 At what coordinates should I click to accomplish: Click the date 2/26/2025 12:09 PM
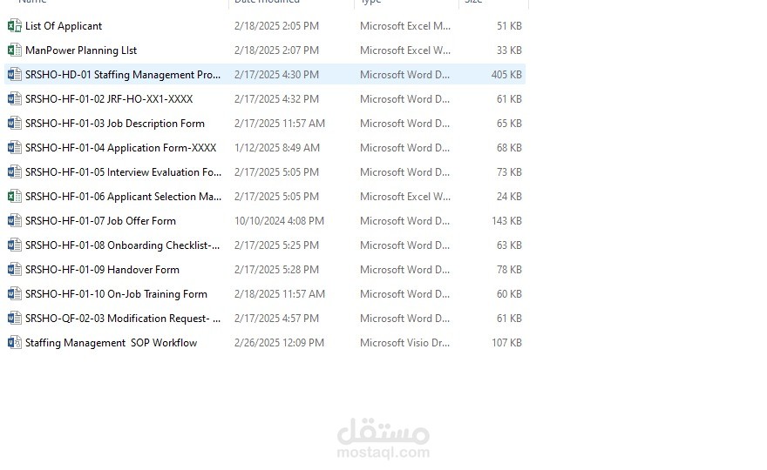pos(279,343)
